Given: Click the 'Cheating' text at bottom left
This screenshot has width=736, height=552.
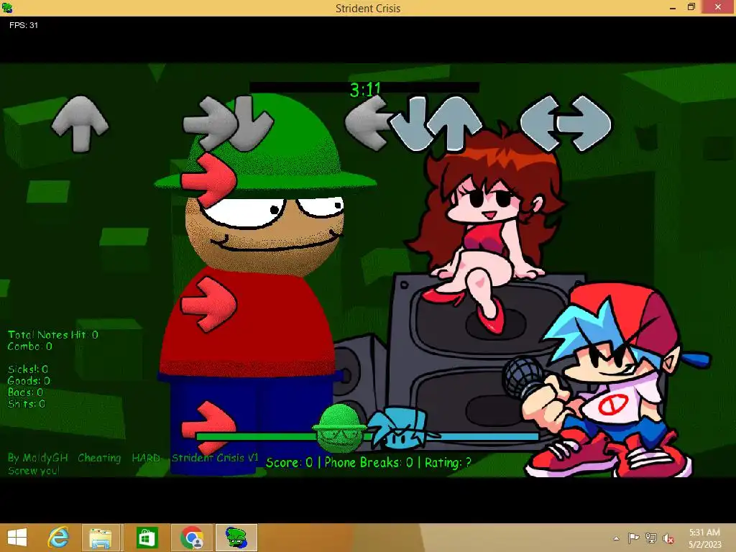Looking at the screenshot, I should (99, 458).
